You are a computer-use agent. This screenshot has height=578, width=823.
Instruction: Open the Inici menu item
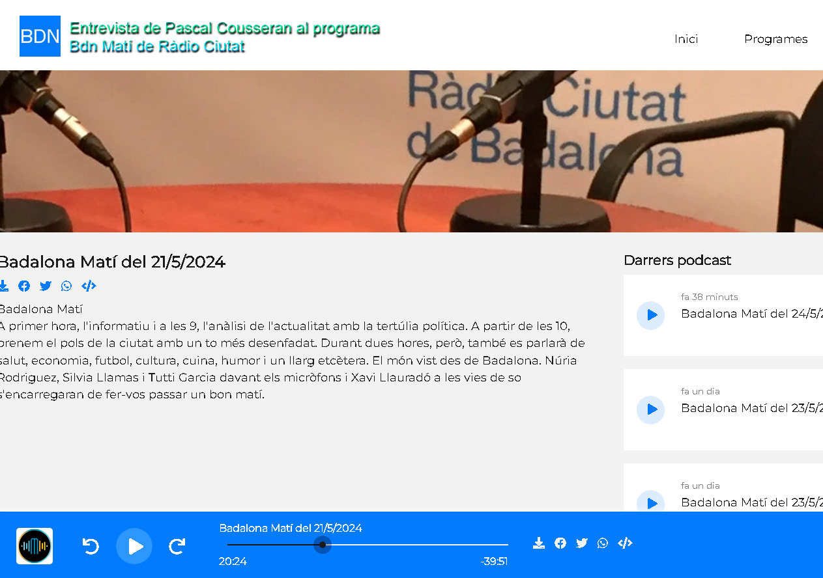(x=686, y=39)
